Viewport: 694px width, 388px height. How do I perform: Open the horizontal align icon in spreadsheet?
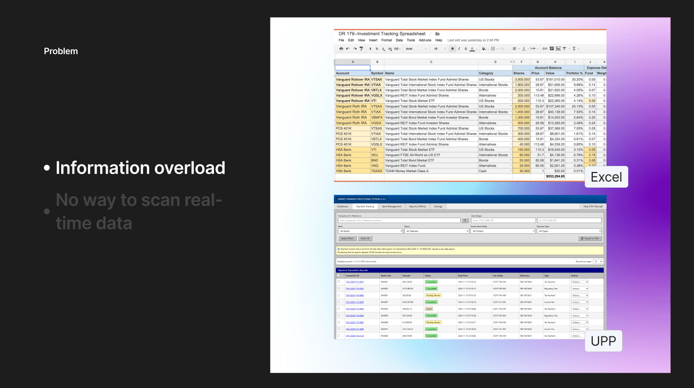pos(515,49)
